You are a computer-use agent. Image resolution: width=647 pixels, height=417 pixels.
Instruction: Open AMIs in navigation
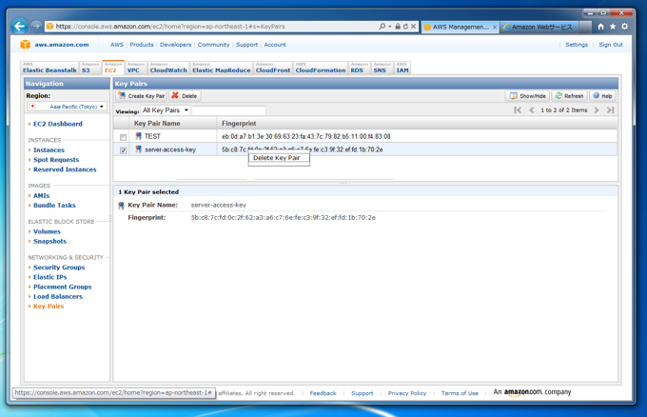click(41, 196)
